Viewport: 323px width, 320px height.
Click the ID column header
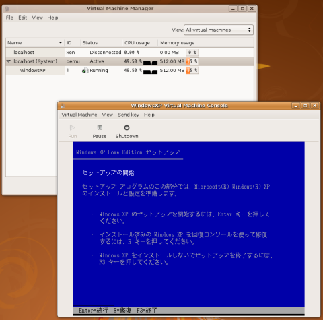(x=73, y=42)
